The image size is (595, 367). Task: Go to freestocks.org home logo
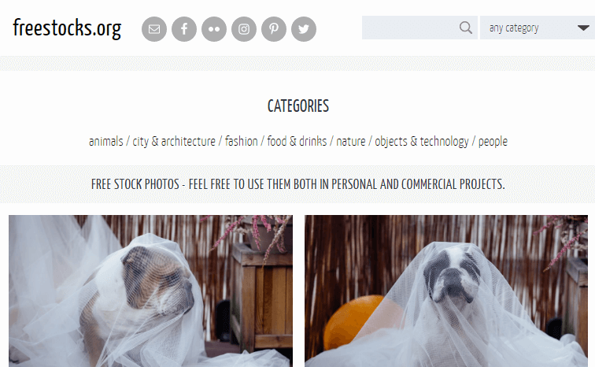coord(67,28)
